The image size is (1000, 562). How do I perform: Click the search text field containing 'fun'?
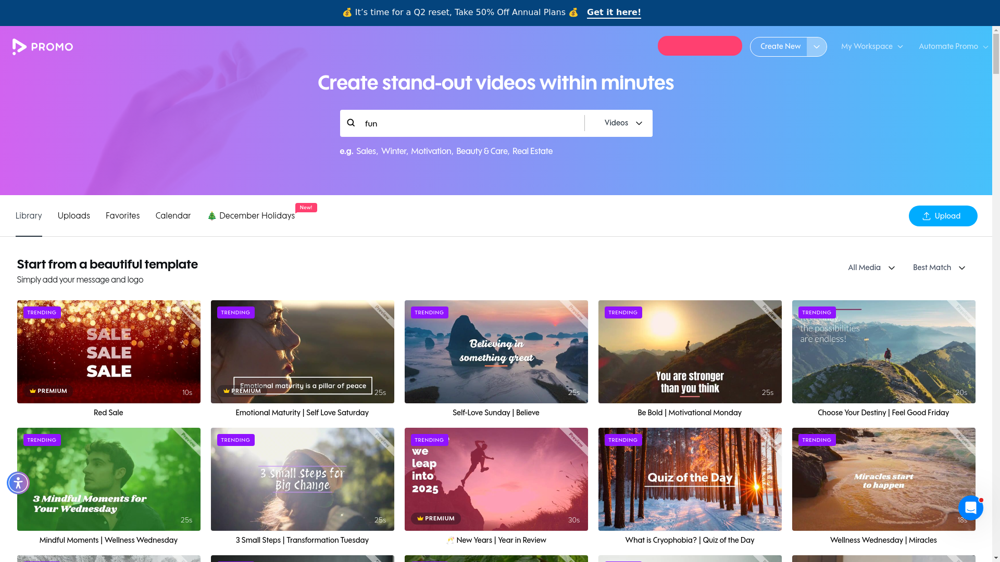(469, 124)
